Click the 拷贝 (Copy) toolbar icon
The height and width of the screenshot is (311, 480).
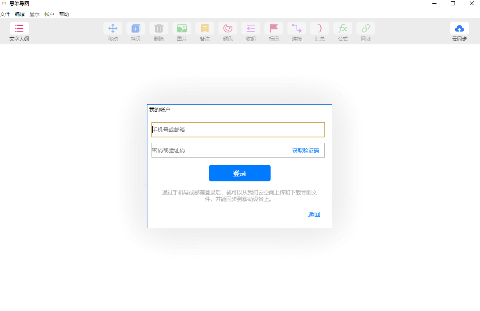[x=136, y=29]
